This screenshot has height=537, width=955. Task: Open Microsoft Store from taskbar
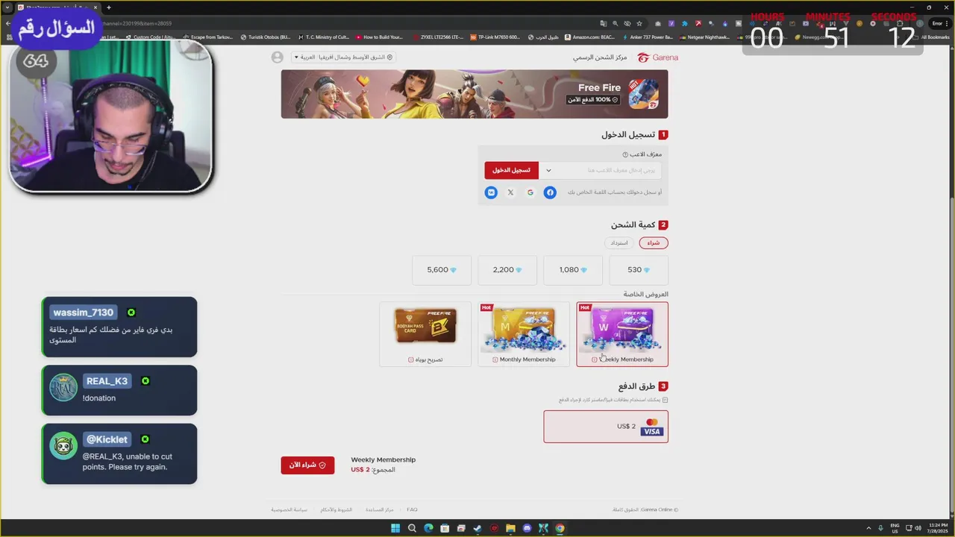pyautogui.click(x=445, y=528)
